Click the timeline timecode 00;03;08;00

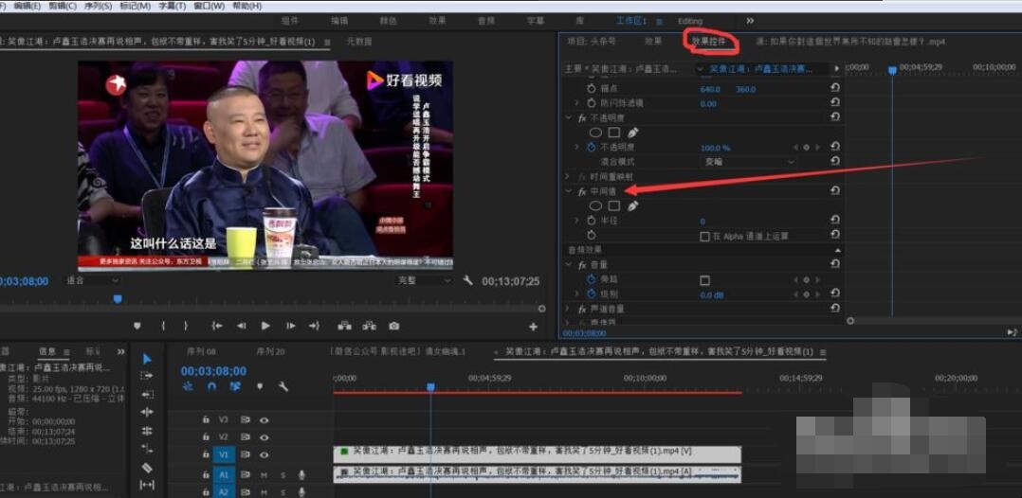point(214,371)
